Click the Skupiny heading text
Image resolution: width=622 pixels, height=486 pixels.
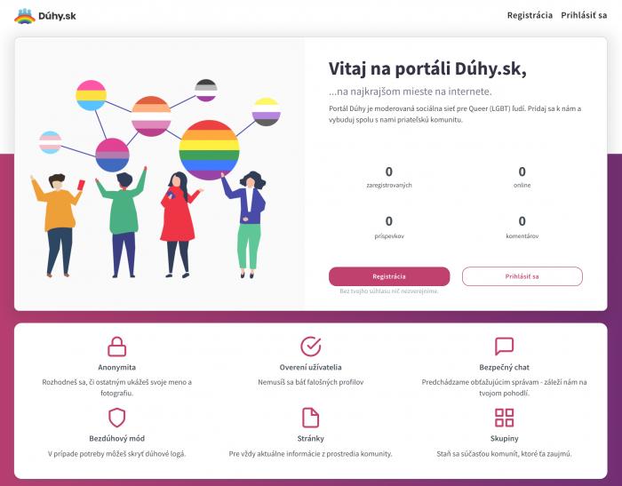pyautogui.click(x=504, y=438)
